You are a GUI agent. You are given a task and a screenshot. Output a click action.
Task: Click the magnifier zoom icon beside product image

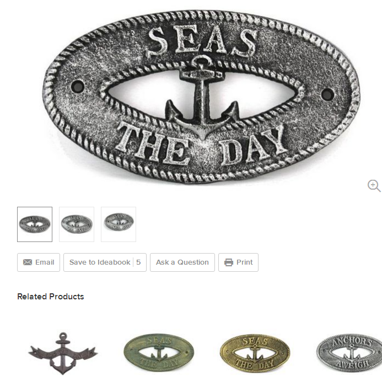[x=374, y=186]
